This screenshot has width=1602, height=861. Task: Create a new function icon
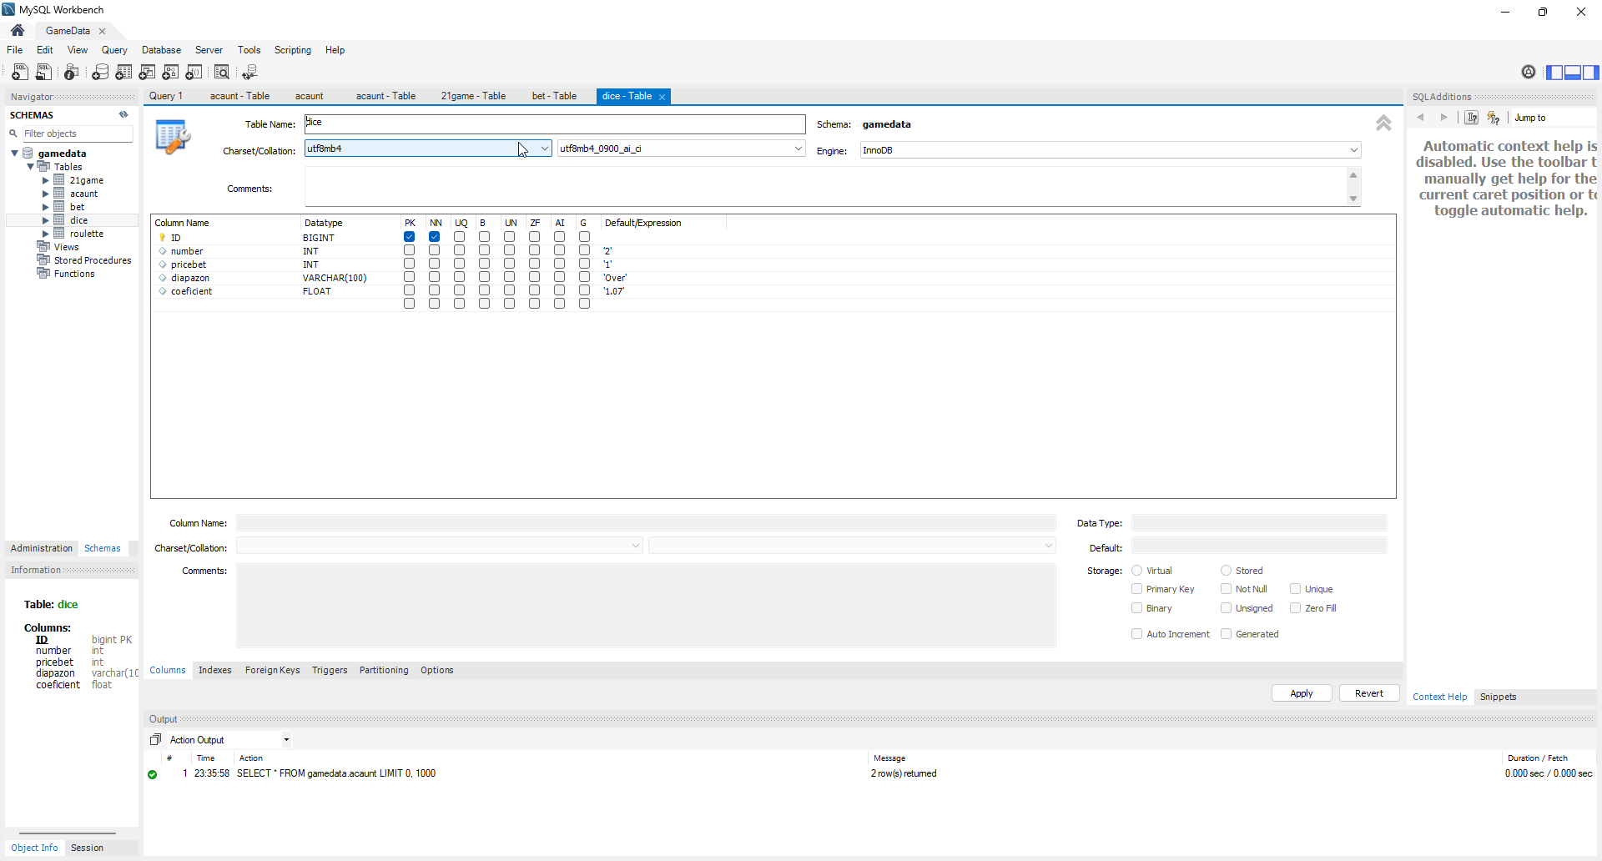coord(194,73)
